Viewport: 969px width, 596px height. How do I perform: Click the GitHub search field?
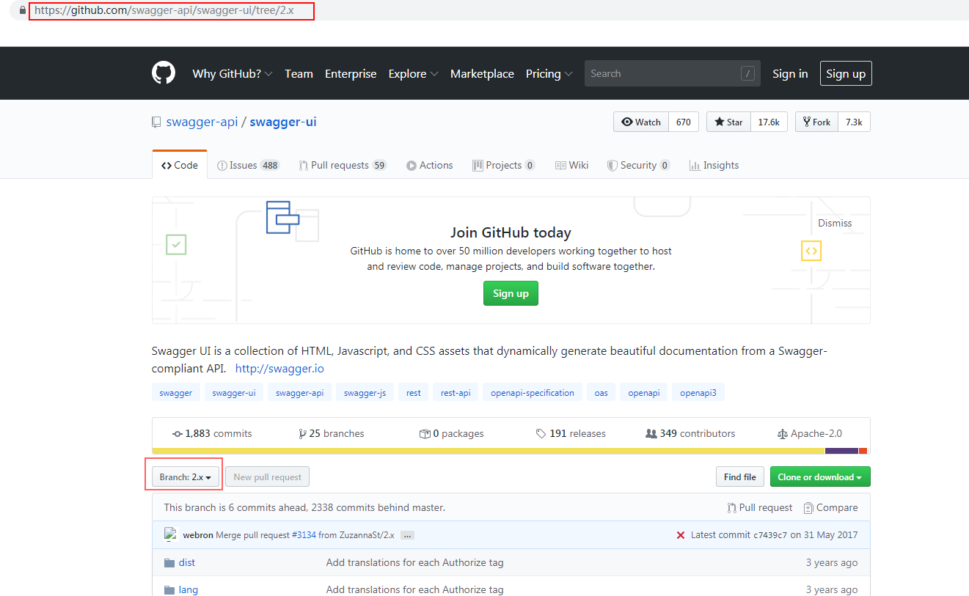pyautogui.click(x=673, y=73)
